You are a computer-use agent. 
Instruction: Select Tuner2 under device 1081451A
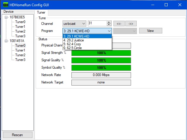click(x=20, y=55)
